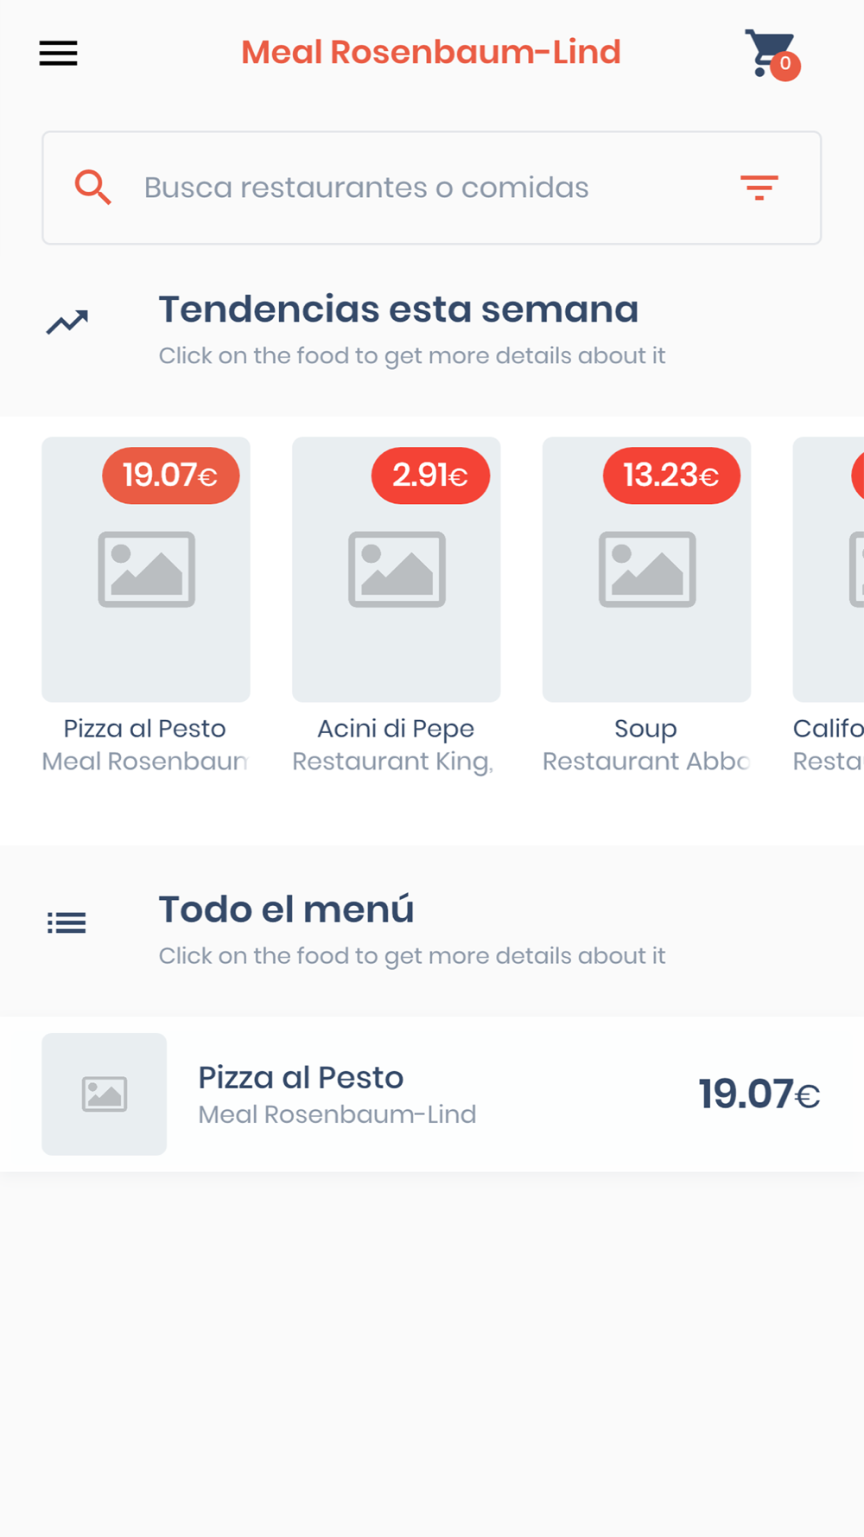Viewport: 864px width, 1537px height.
Task: Open the hamburger menu
Action: (x=58, y=54)
